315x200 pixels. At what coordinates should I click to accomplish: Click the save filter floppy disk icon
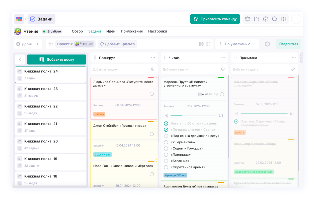201,44
